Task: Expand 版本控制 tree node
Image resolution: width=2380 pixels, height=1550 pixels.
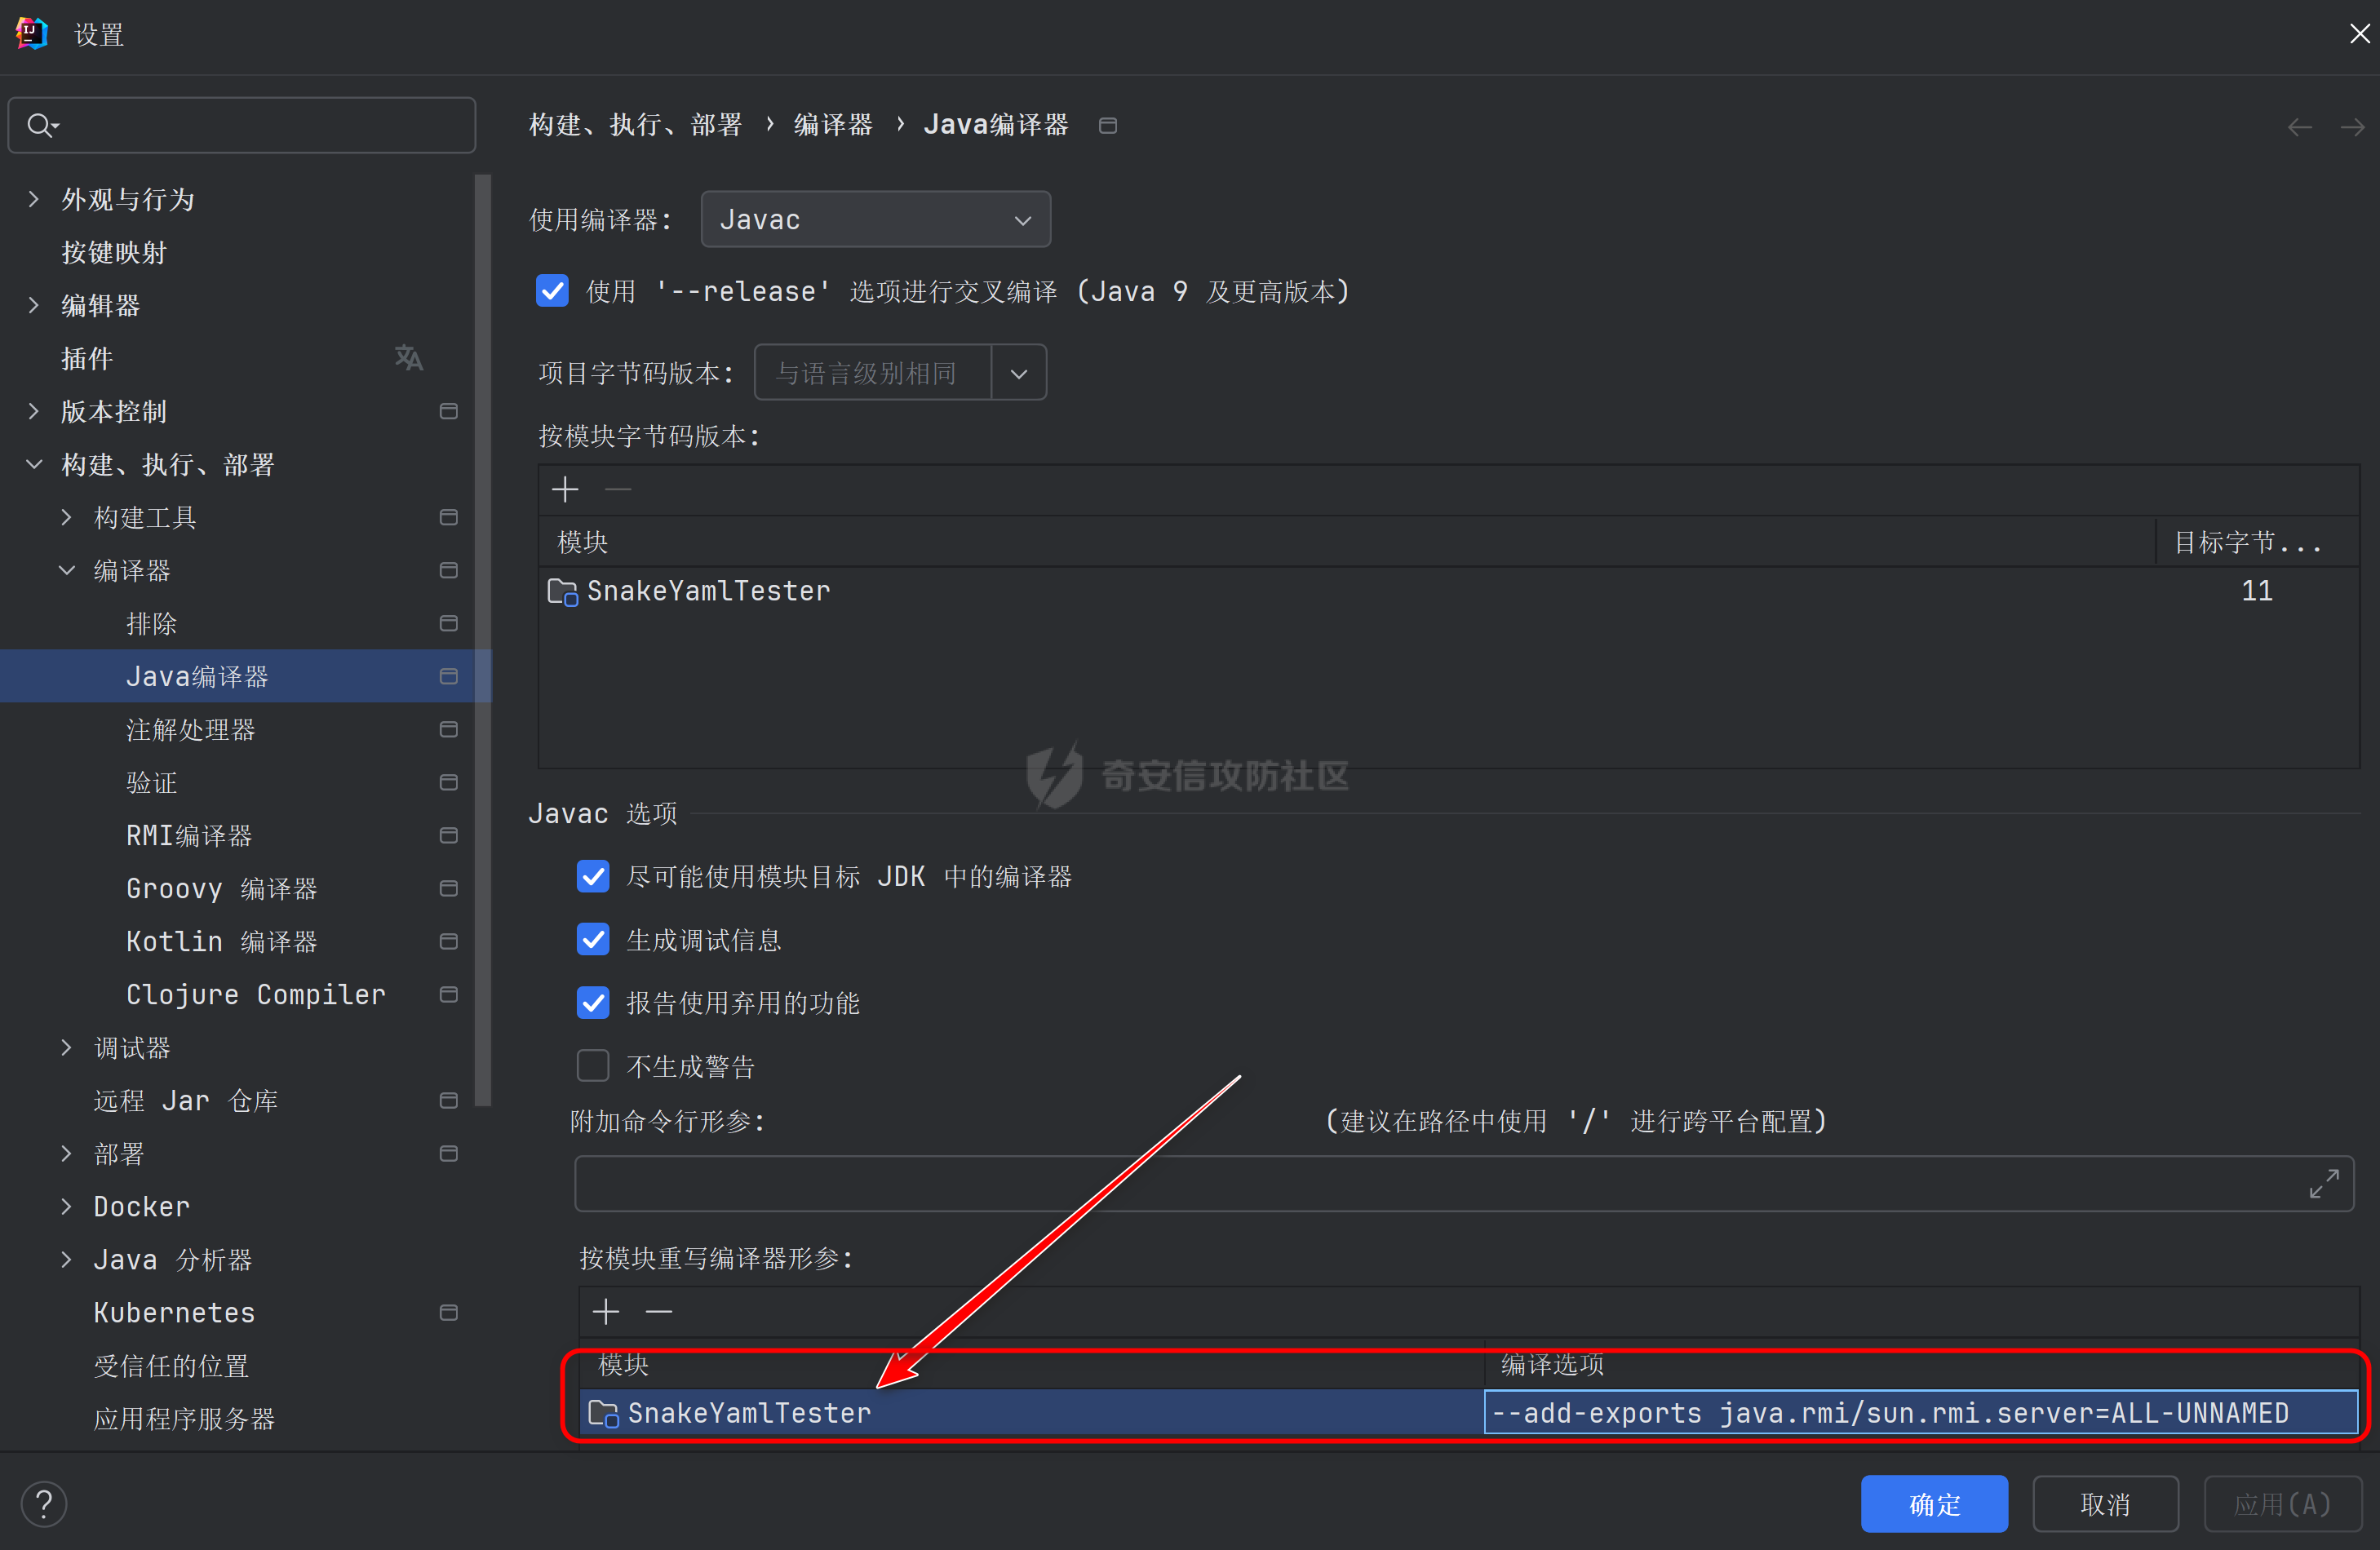Action: [34, 411]
